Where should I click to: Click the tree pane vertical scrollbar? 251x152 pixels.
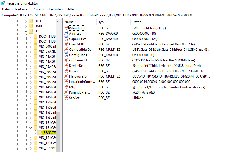point(58,85)
